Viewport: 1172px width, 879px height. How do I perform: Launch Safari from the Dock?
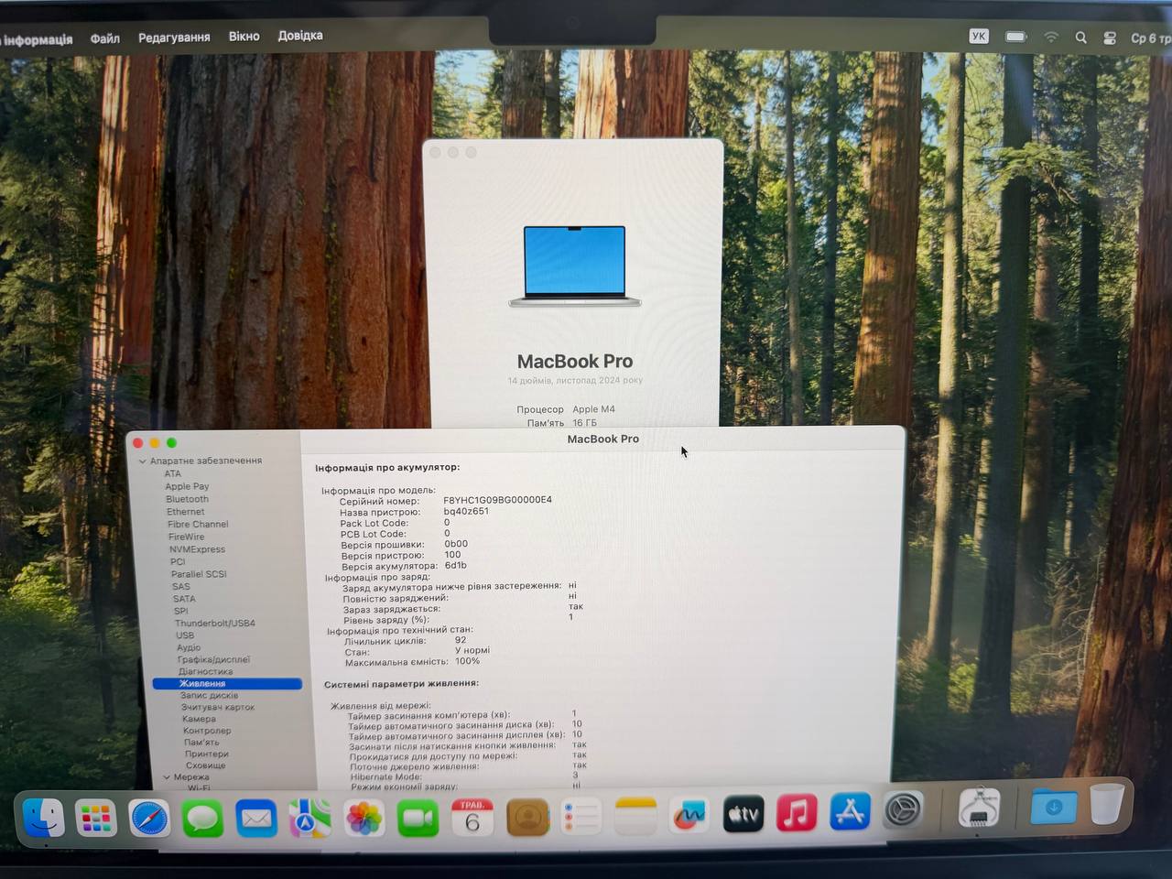pos(149,818)
